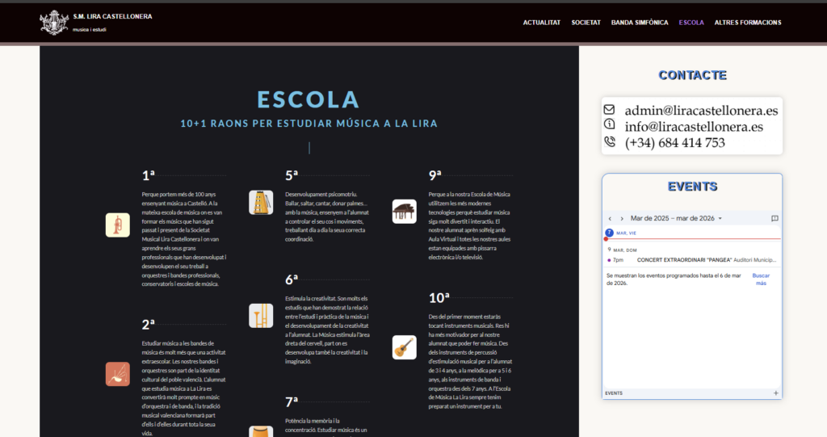This screenshot has height=437, width=827.
Task: Open the Banda Simfònica menu
Action: point(640,23)
